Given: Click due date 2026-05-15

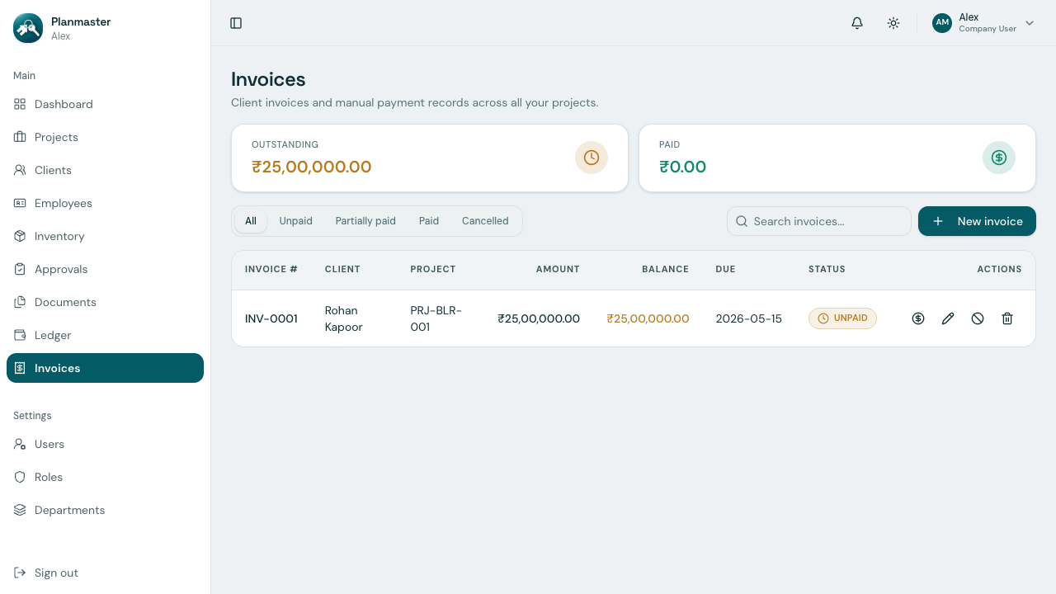Looking at the screenshot, I should click(x=749, y=318).
